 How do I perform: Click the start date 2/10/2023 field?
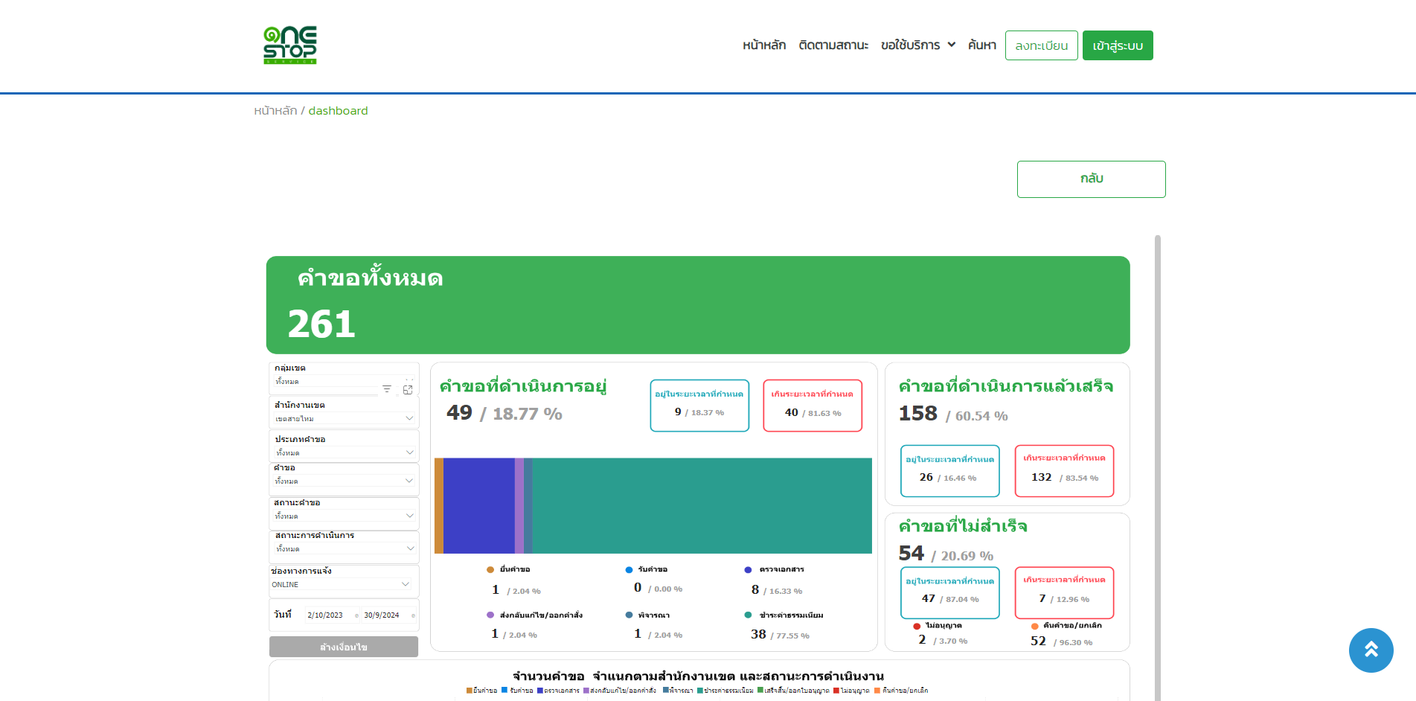tap(325, 615)
